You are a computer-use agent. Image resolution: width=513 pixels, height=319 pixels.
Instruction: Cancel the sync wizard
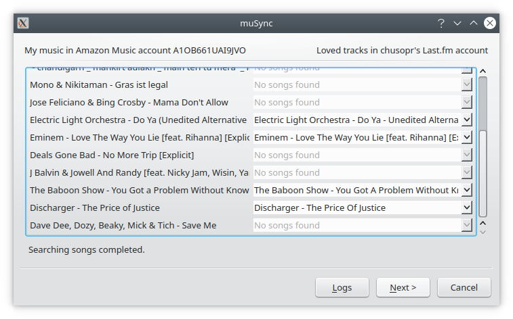tap(464, 287)
